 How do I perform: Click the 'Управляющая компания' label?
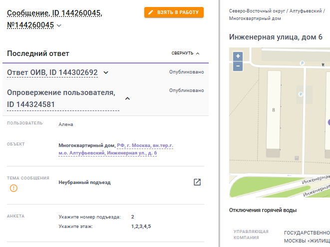[x=251, y=234]
